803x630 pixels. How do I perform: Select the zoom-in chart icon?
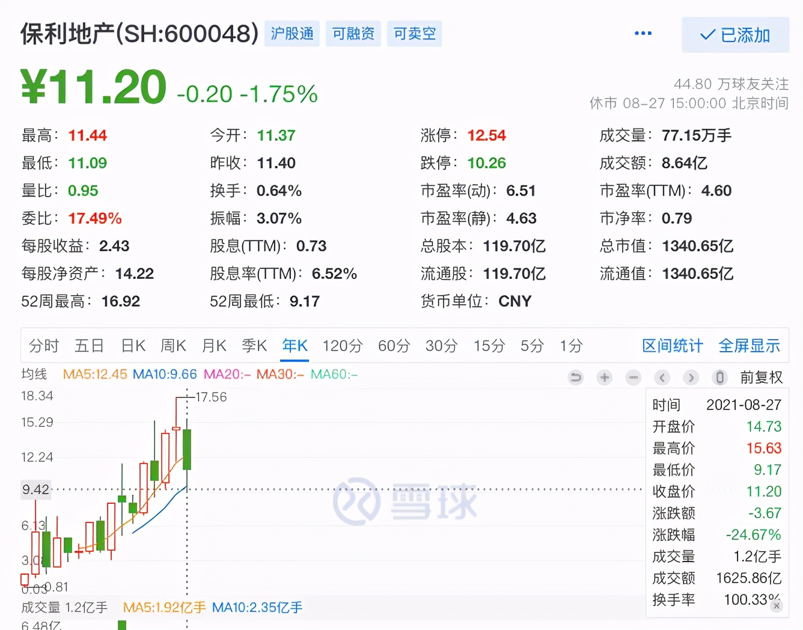(x=604, y=378)
